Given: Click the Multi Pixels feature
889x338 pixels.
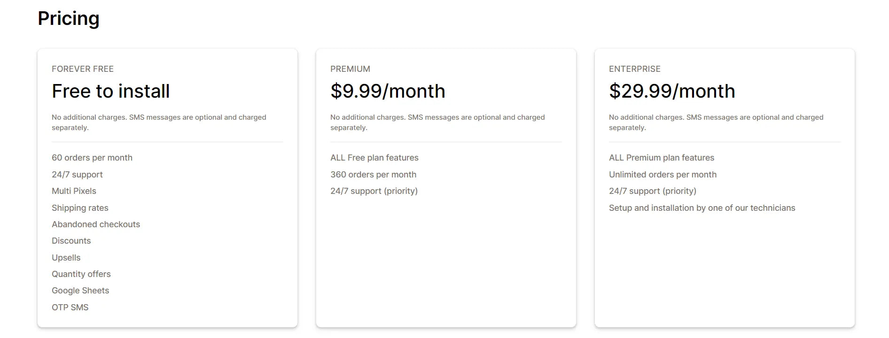Looking at the screenshot, I should (74, 191).
